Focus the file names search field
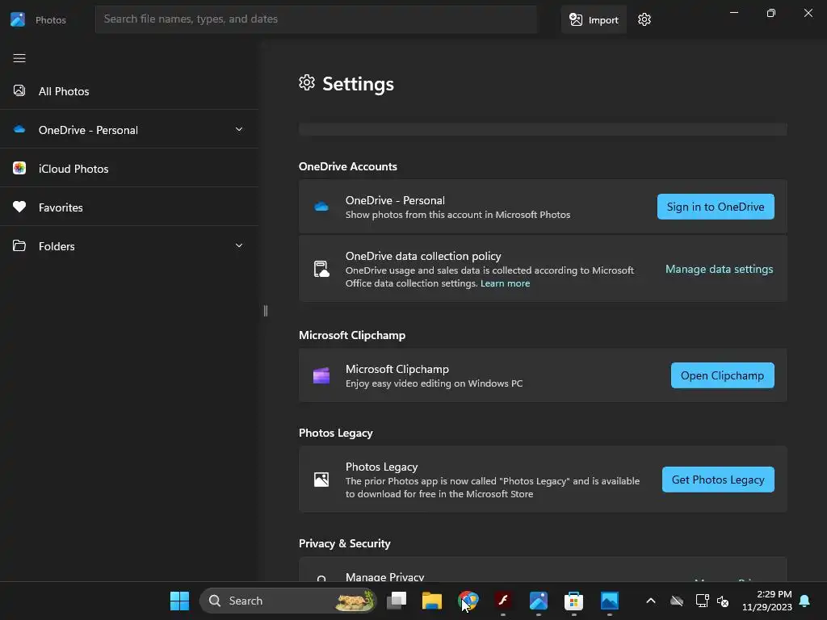The width and height of the screenshot is (827, 620). coord(316,19)
